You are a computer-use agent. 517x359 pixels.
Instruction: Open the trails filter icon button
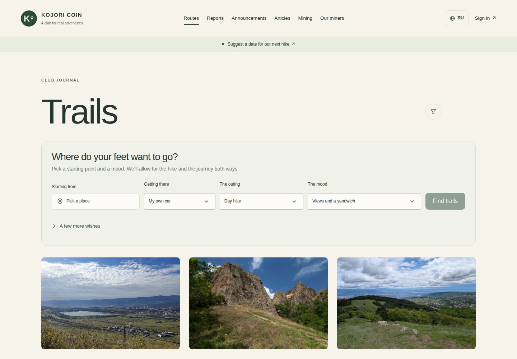click(x=433, y=112)
